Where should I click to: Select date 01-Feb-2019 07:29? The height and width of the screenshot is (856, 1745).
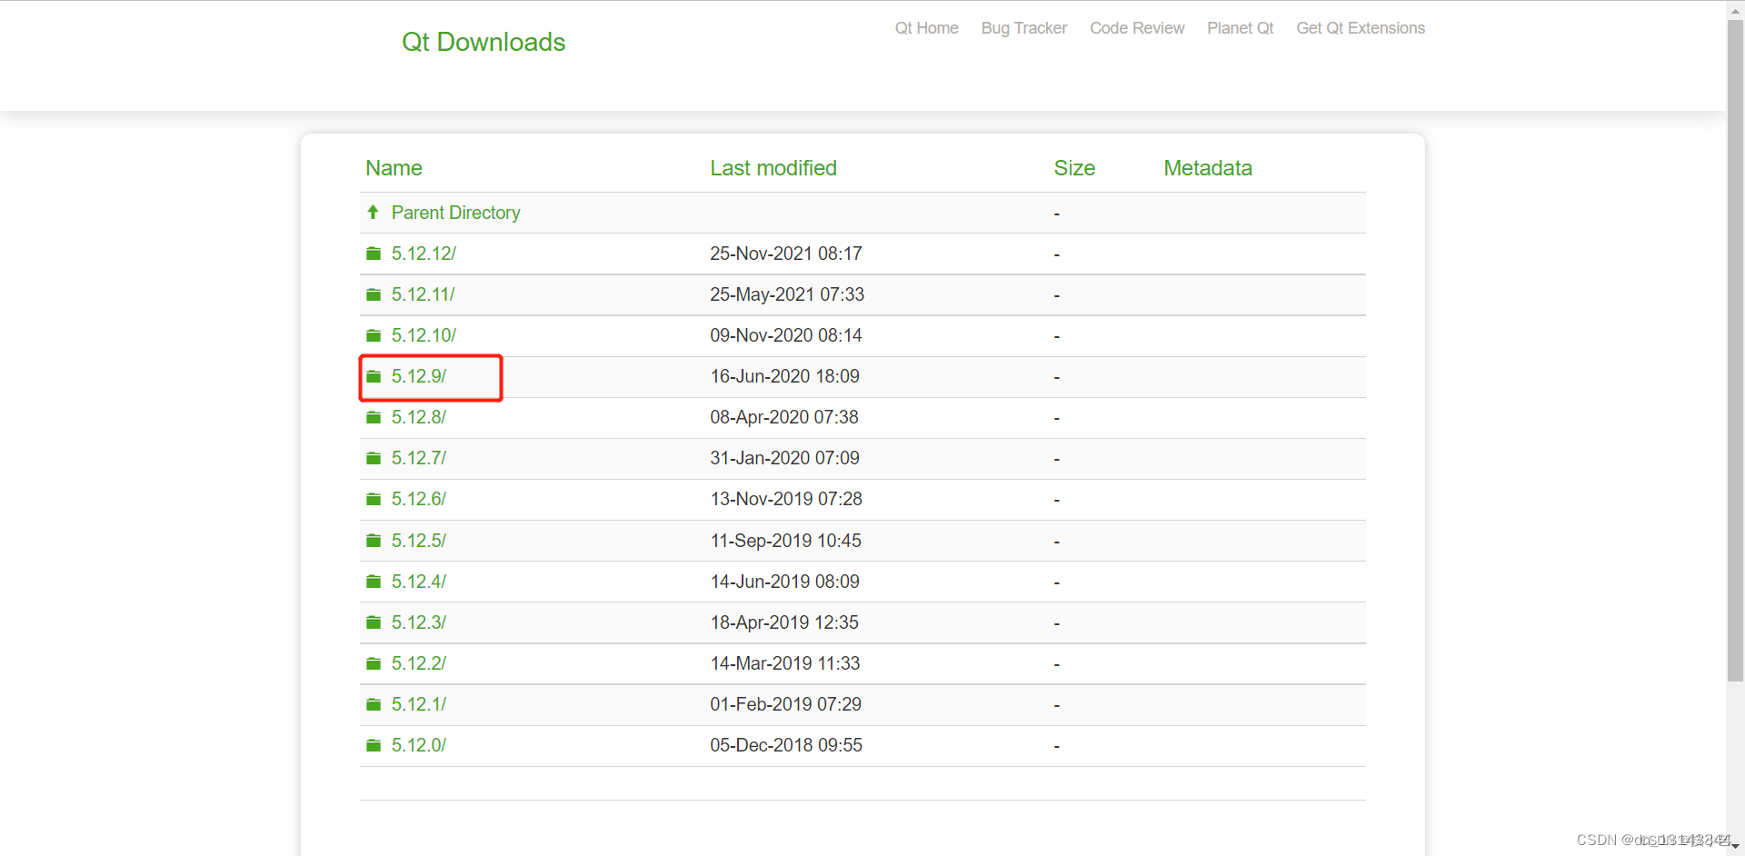[x=786, y=704]
